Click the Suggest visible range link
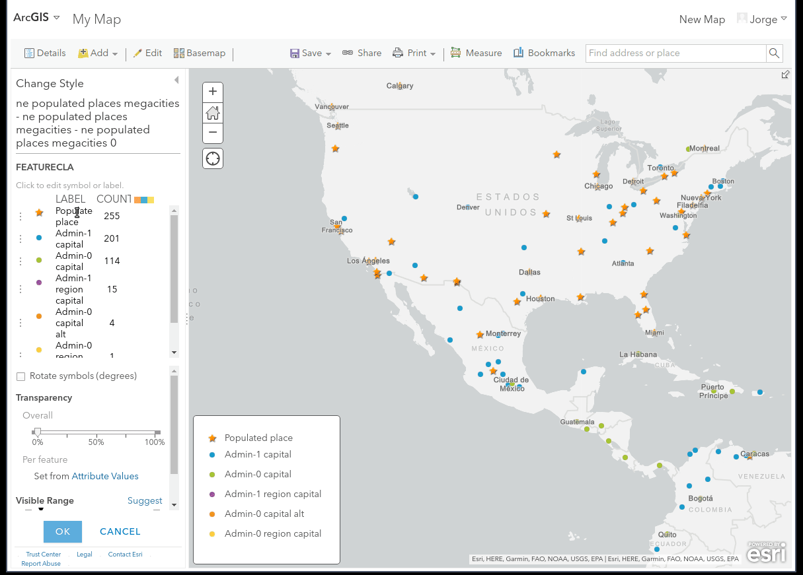 [145, 500]
